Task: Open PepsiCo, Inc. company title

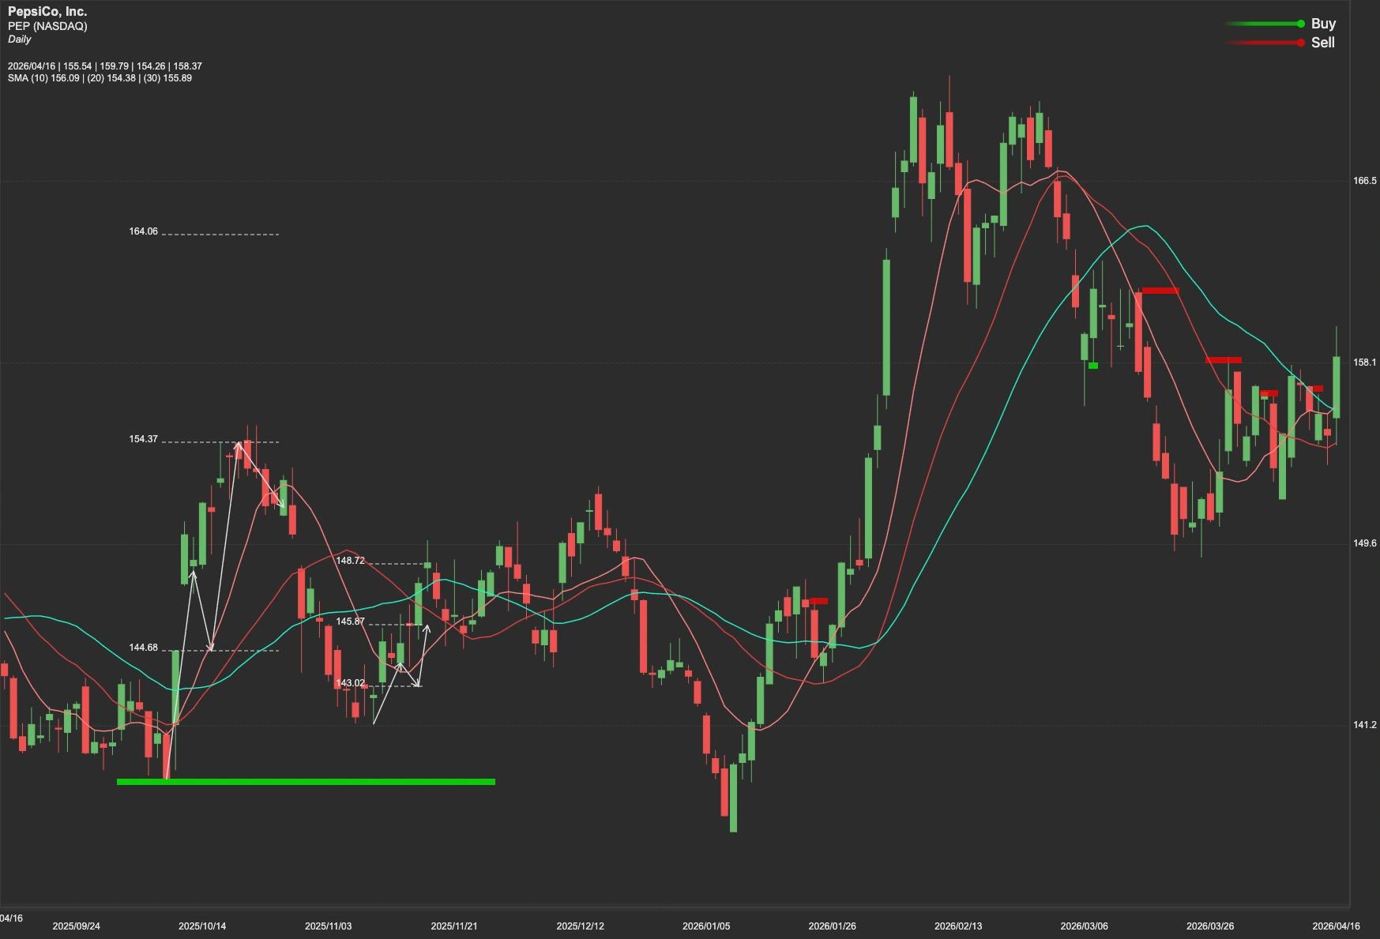Action: tap(47, 11)
